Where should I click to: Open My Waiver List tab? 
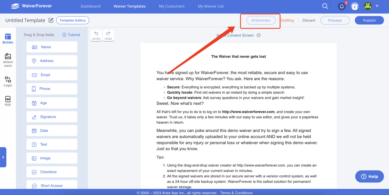point(211,6)
